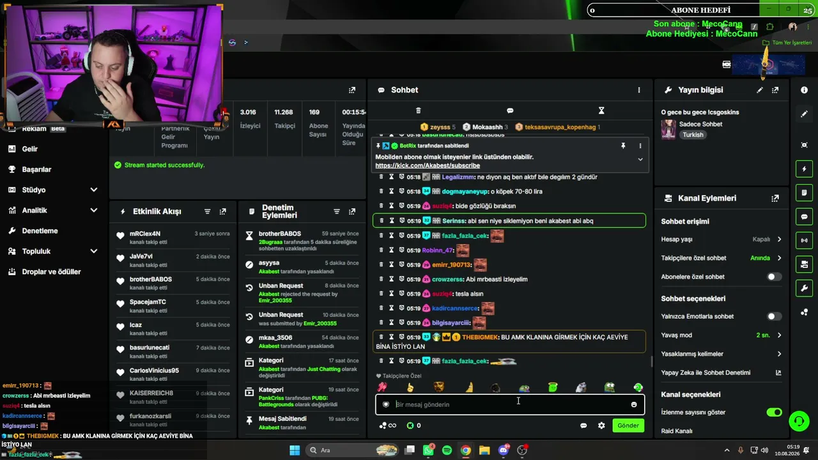Click user brotherBABOS in Denetim Eylemleri
818x460 pixels.
pyautogui.click(x=280, y=234)
